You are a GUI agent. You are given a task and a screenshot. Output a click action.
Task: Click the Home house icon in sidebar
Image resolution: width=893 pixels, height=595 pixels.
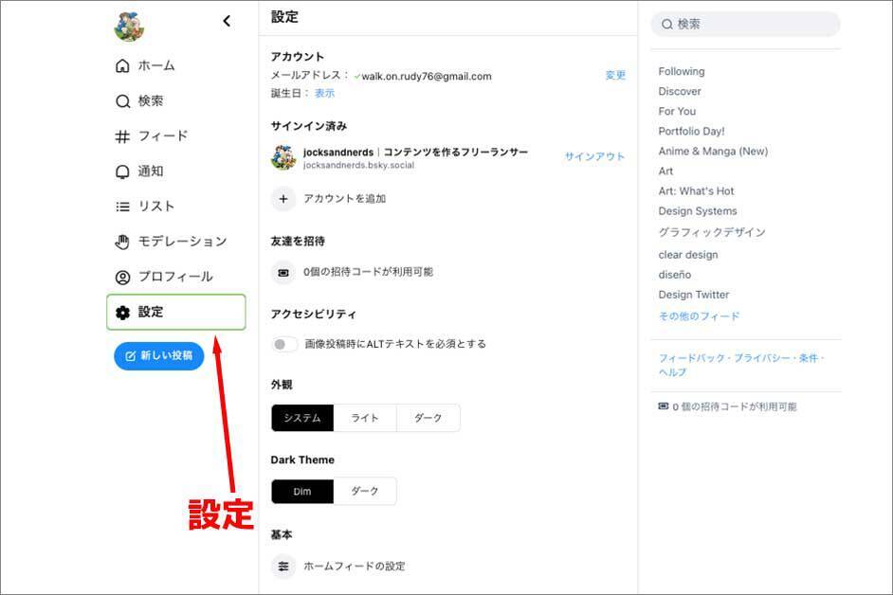click(x=122, y=66)
